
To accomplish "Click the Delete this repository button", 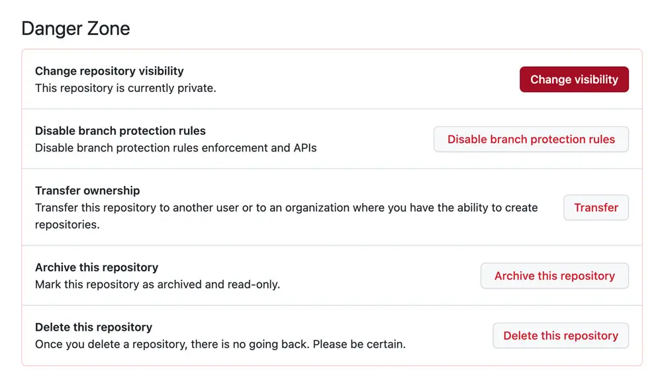I will [561, 336].
